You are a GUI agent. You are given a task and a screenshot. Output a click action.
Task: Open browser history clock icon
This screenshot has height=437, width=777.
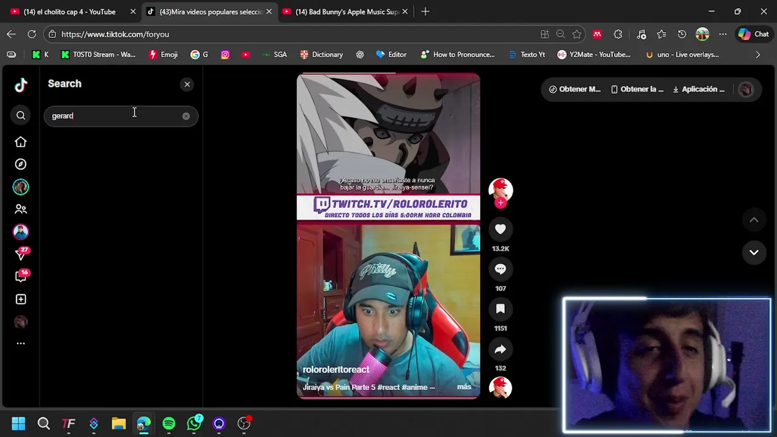[x=682, y=35]
